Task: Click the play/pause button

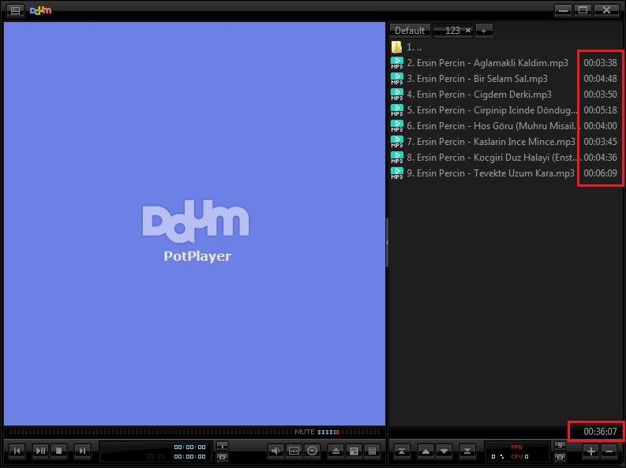Action: [40, 451]
